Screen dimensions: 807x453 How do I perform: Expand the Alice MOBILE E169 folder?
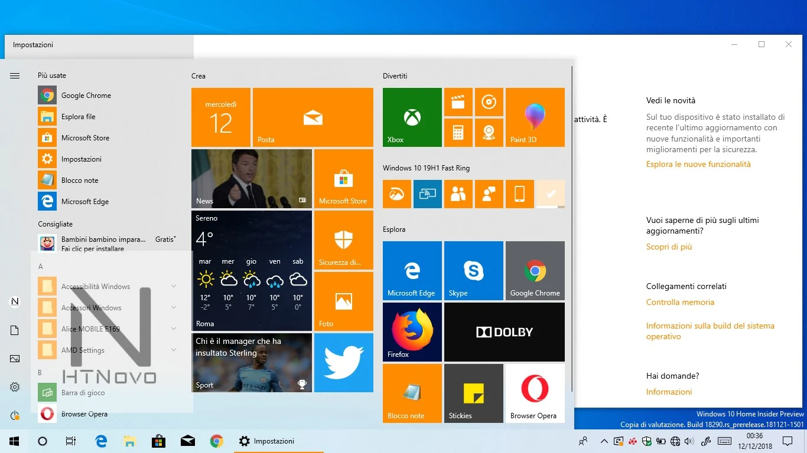pyautogui.click(x=108, y=329)
